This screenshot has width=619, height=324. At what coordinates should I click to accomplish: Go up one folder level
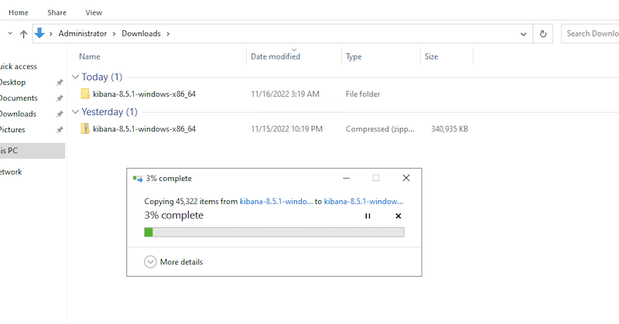coord(24,34)
